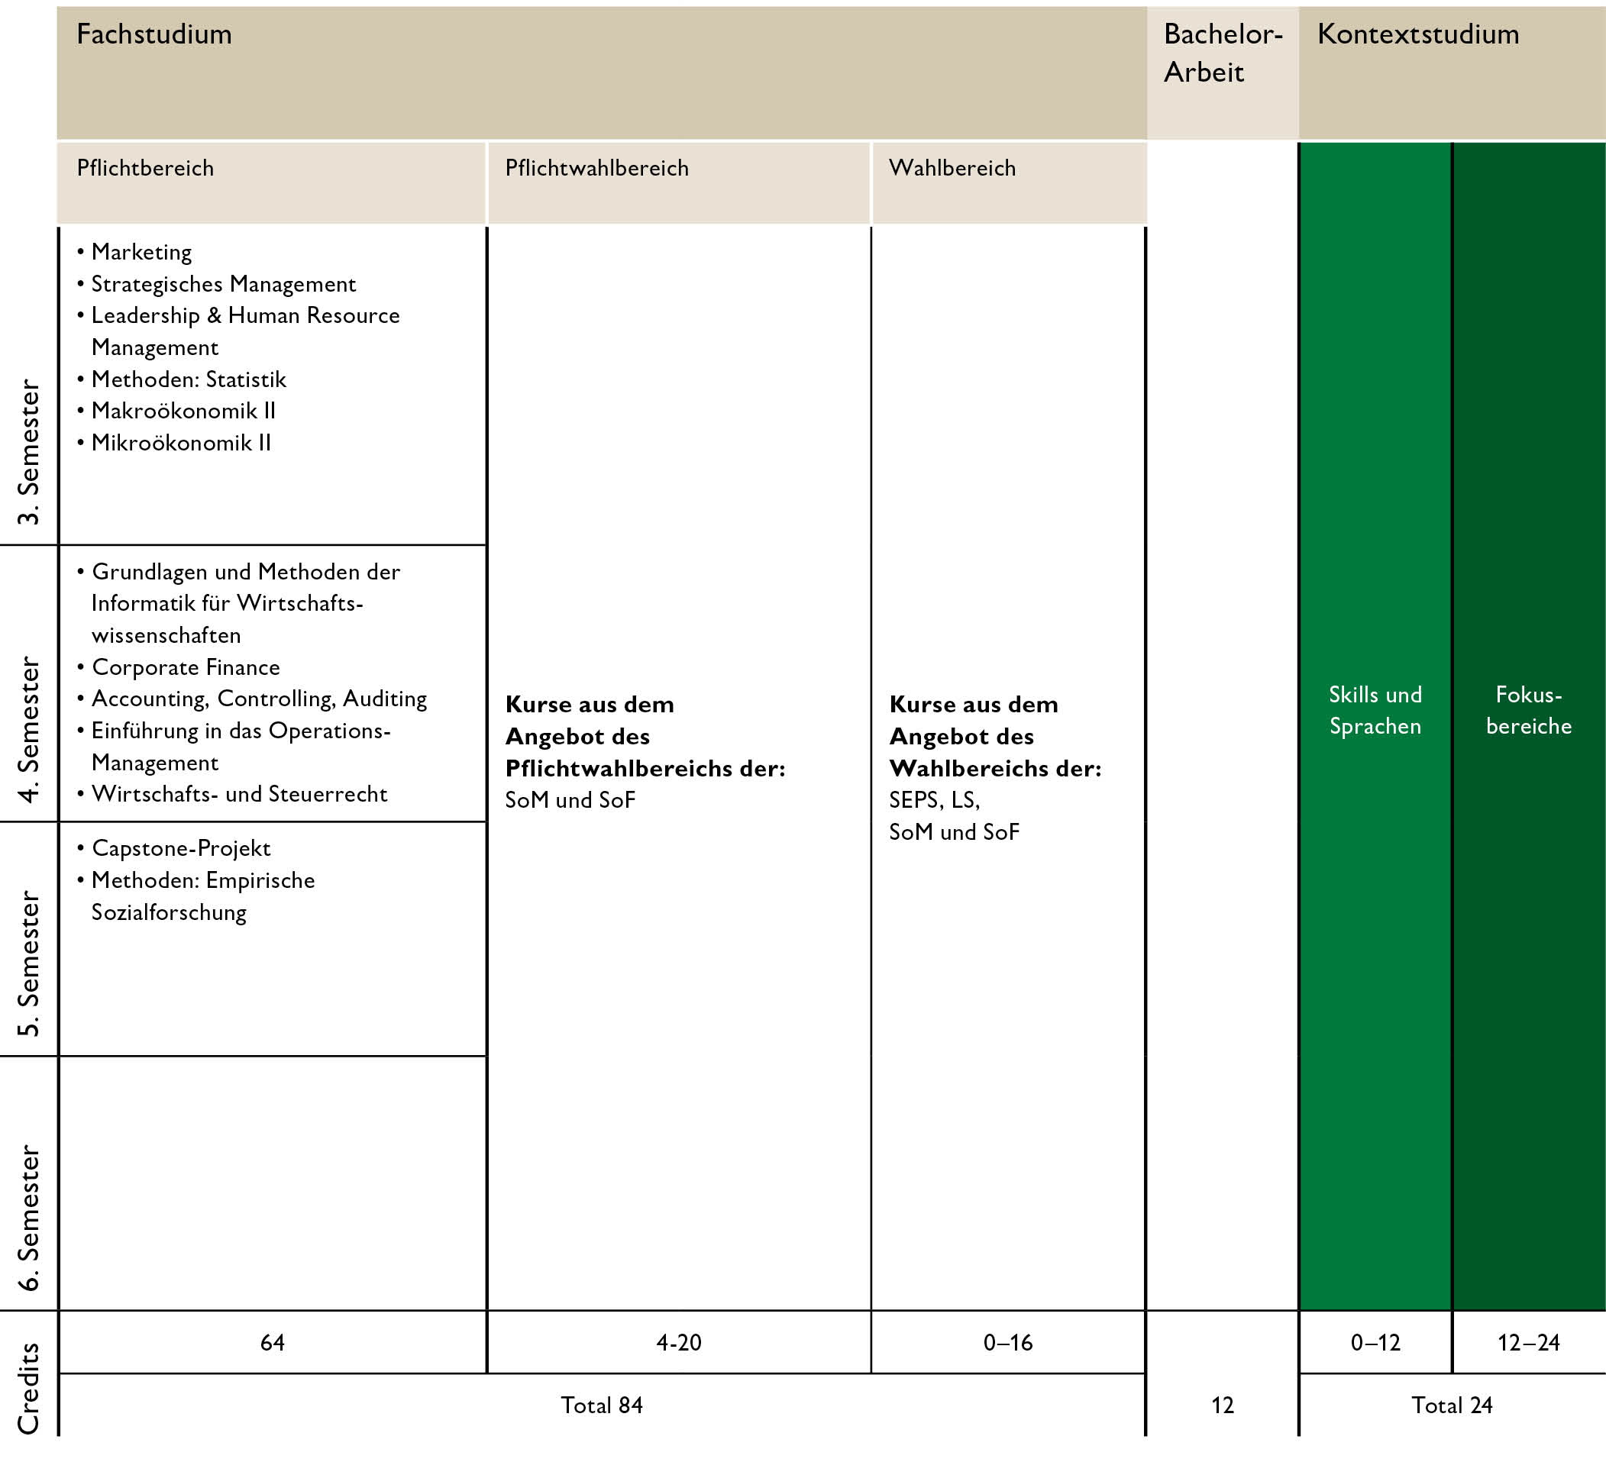The image size is (1606, 1462).
Task: Click Wirtschafts- und Steuerrecht course
Action: point(232,794)
